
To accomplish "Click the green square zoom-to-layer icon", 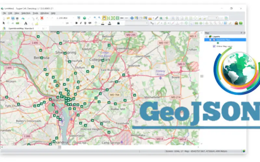I will [117, 18].
